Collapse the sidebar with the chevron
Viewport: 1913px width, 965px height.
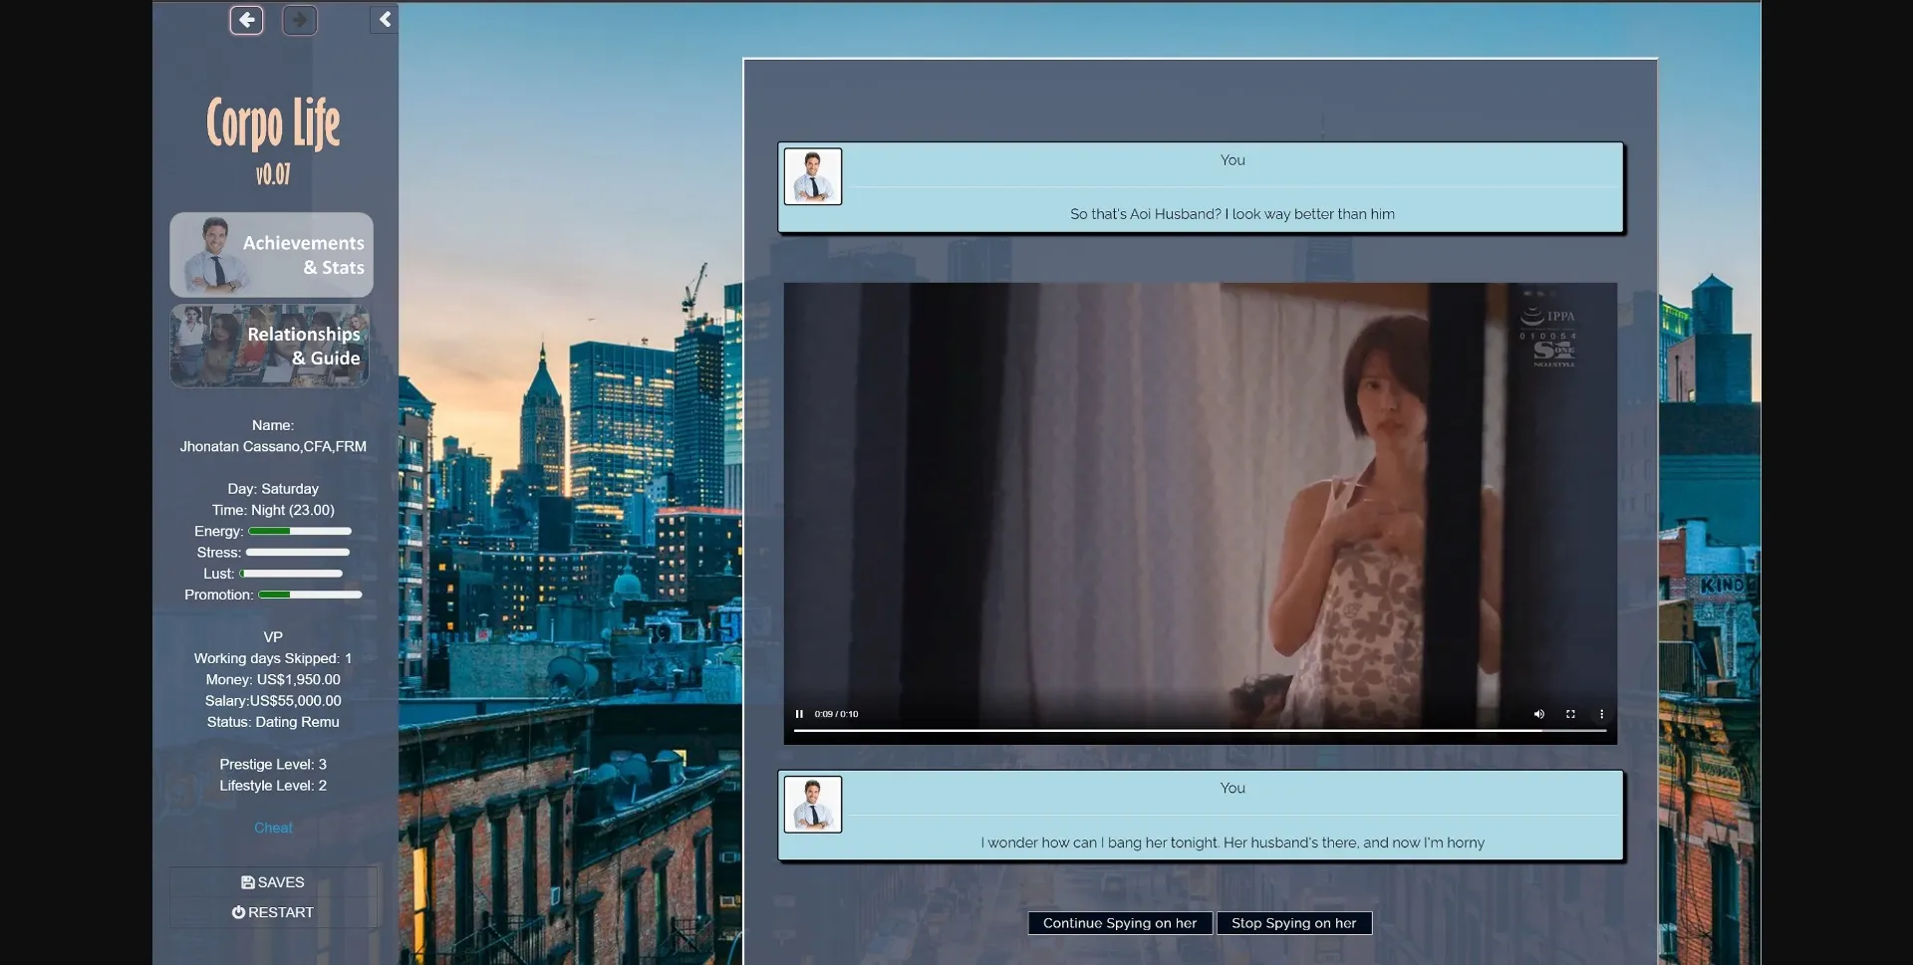pos(385,20)
